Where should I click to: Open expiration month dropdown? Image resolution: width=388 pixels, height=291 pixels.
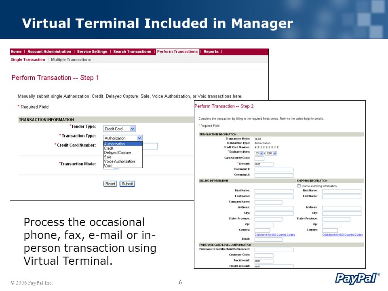tap(259, 153)
